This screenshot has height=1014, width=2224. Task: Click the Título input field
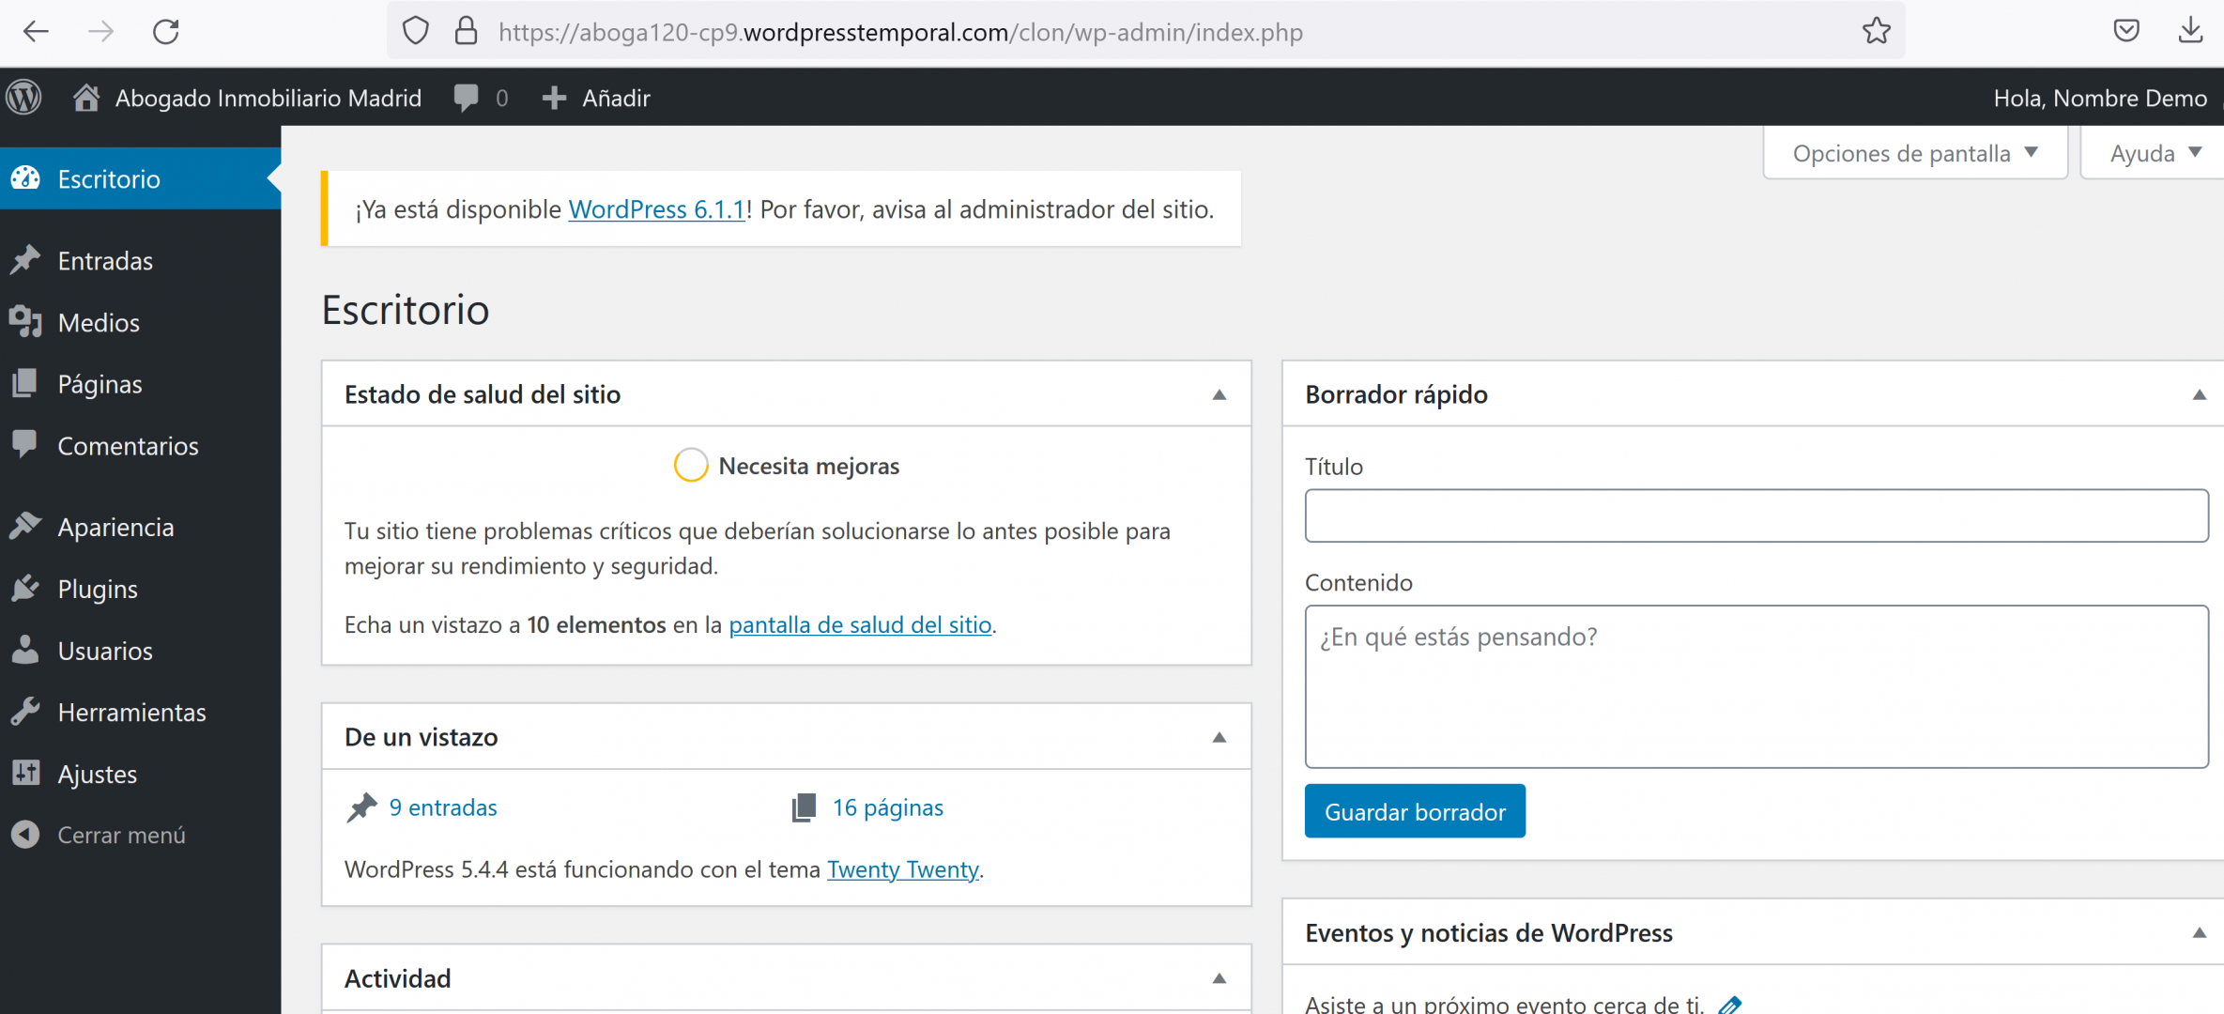click(1756, 515)
